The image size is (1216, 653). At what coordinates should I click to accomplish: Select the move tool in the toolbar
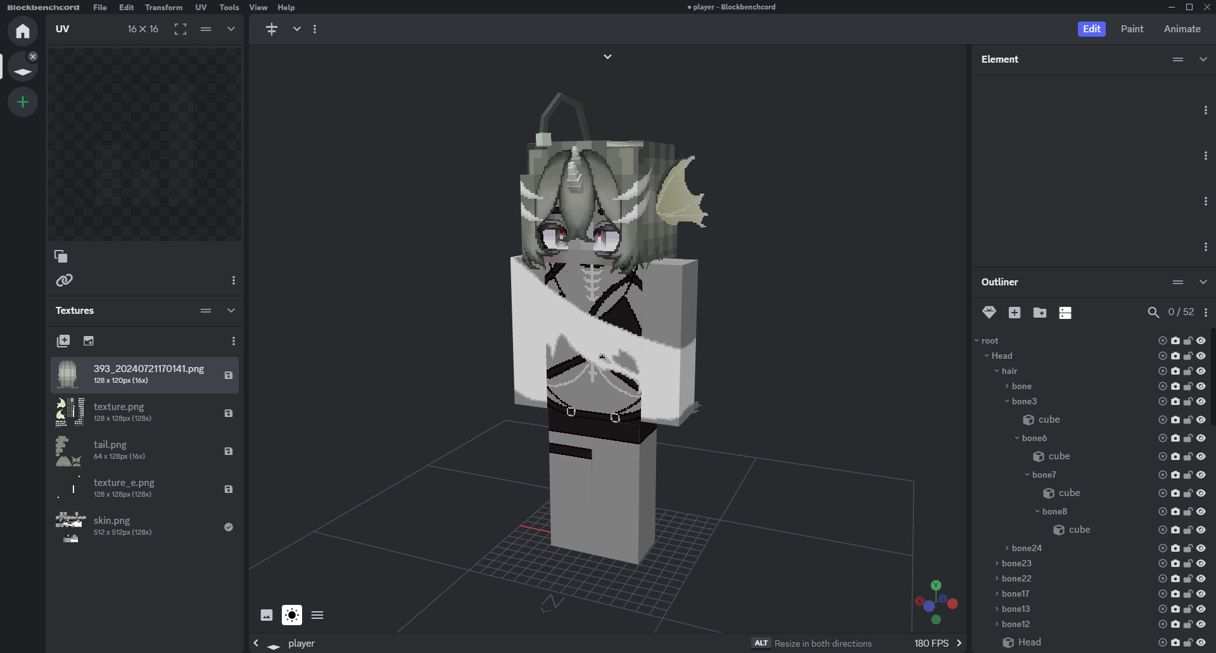[x=272, y=29]
